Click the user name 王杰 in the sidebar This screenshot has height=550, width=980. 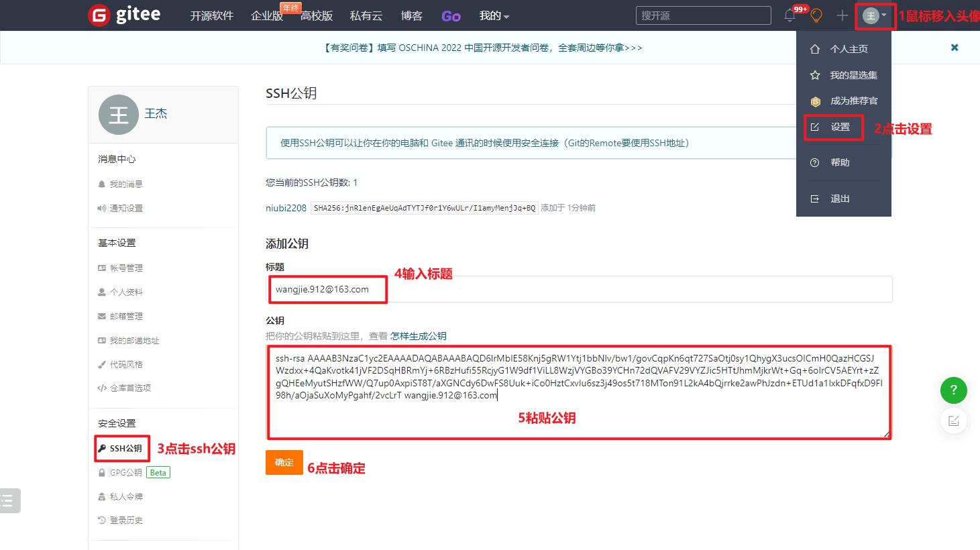(x=156, y=113)
